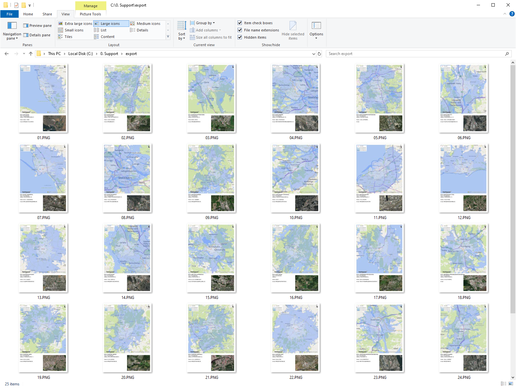Expand the layout gallery more arrow
The image size is (516, 388).
[x=168, y=37]
